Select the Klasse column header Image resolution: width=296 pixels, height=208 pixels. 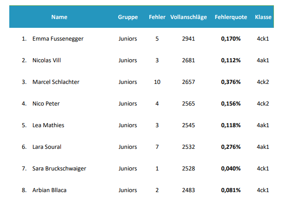263,17
